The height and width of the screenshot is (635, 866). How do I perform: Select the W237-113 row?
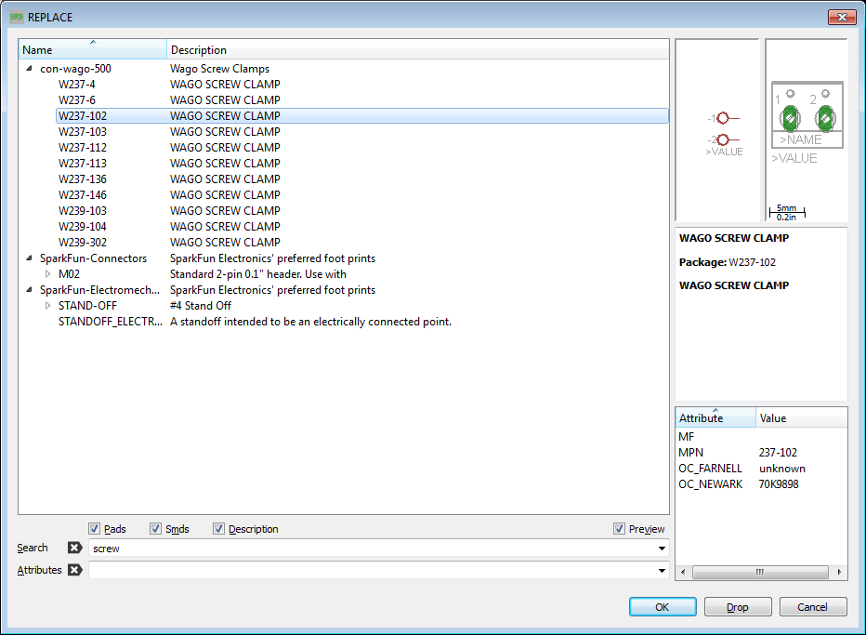[x=361, y=164]
